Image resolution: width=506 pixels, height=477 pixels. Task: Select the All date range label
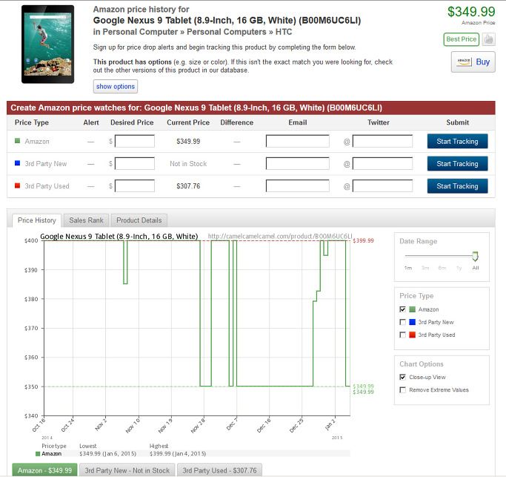click(x=476, y=268)
